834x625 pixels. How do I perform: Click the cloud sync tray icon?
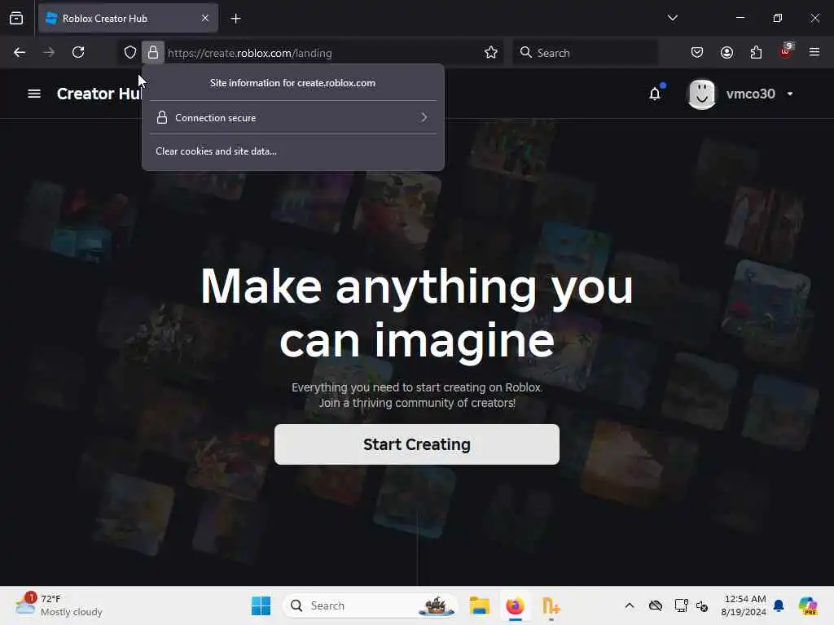[x=656, y=605]
